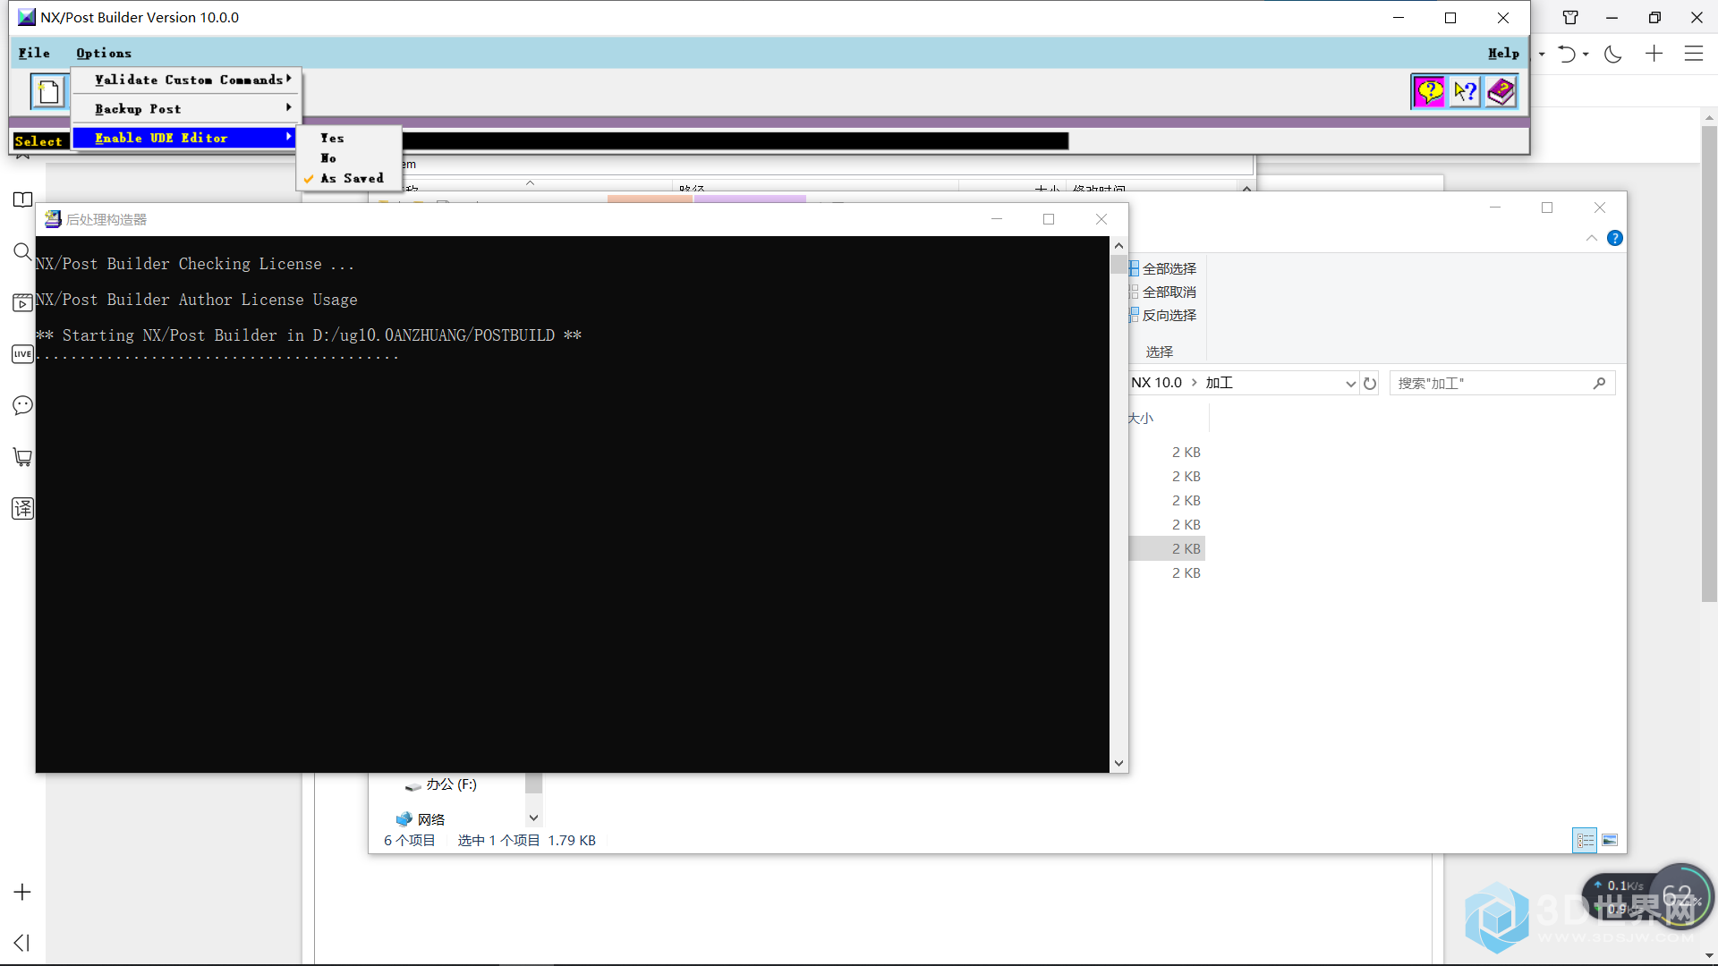The width and height of the screenshot is (1718, 966).
Task: Open the File menu in Post Builder
Action: 34,53
